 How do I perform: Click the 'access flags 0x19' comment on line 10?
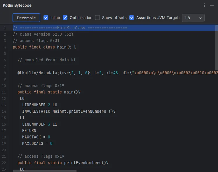pyautogui.click(x=41, y=86)
